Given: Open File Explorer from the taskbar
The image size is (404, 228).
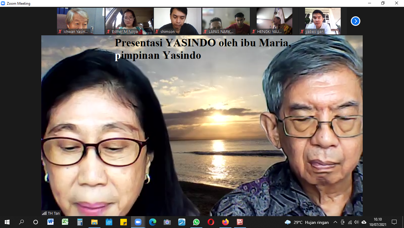Looking at the screenshot, I should [x=94, y=222].
